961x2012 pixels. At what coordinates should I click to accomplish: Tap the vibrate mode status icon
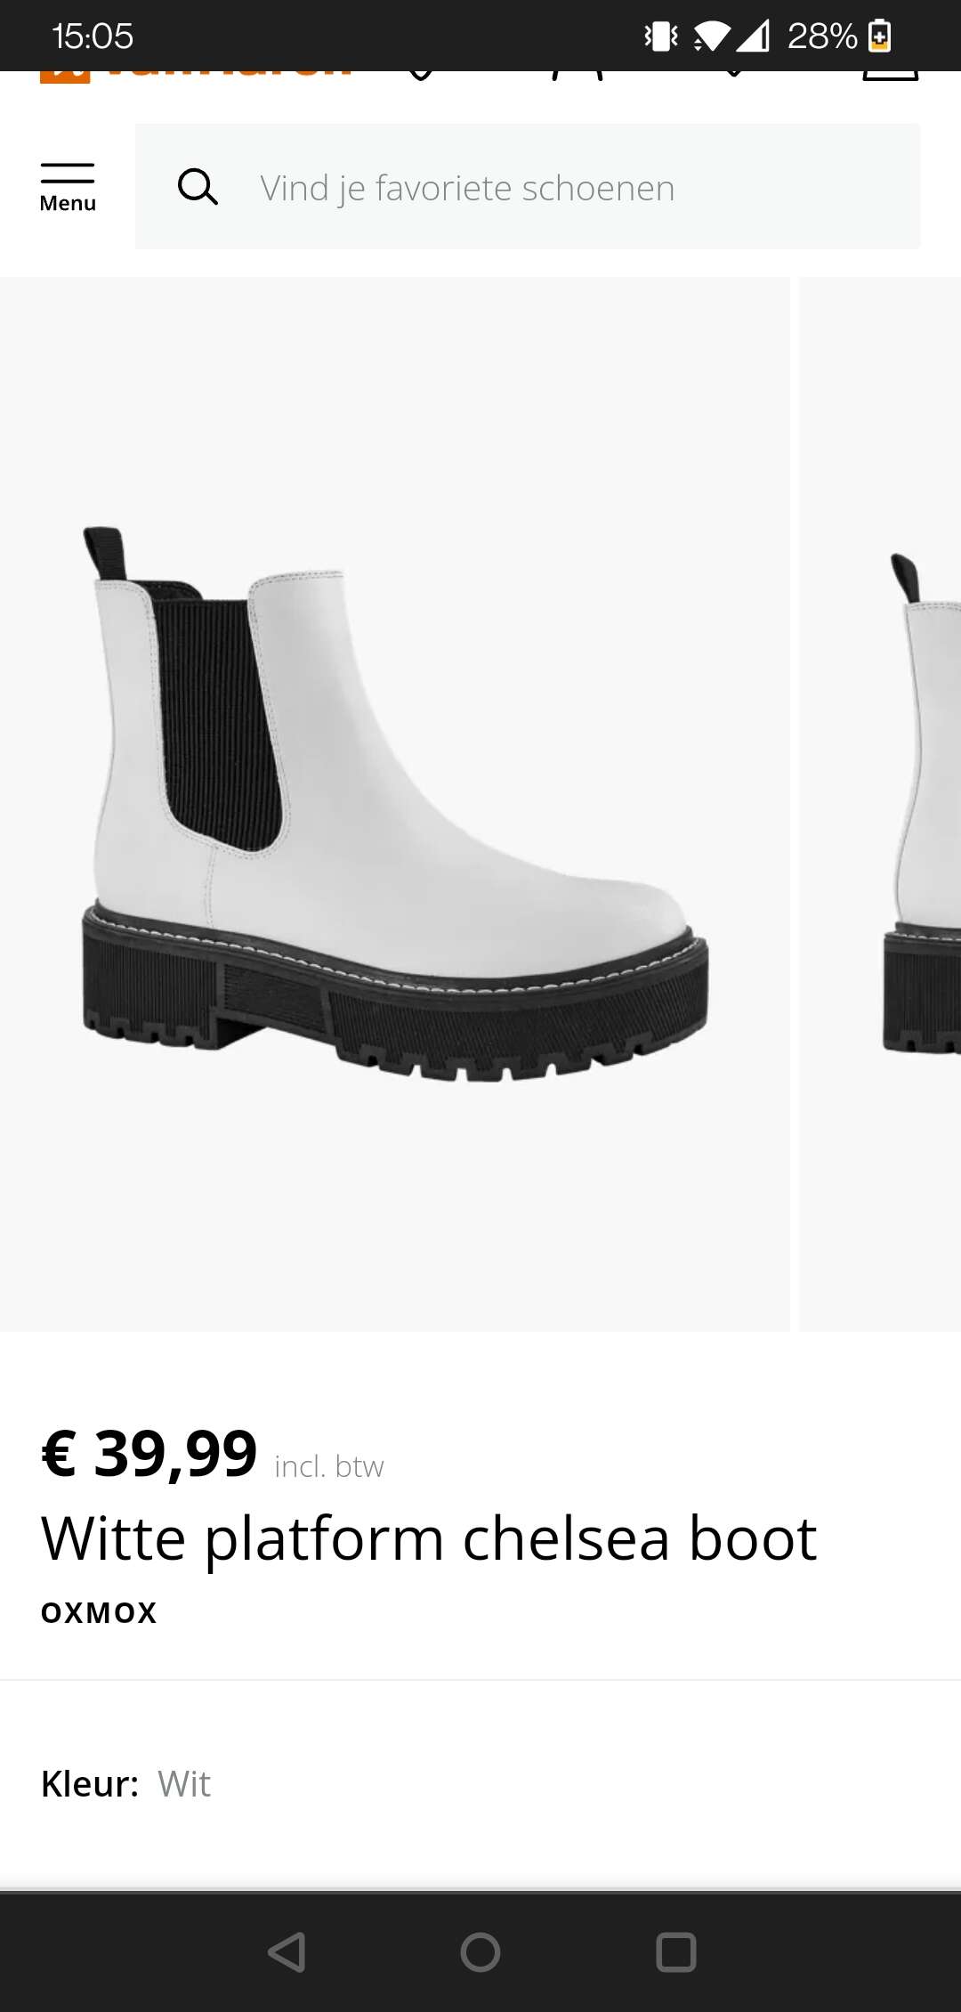(x=661, y=37)
